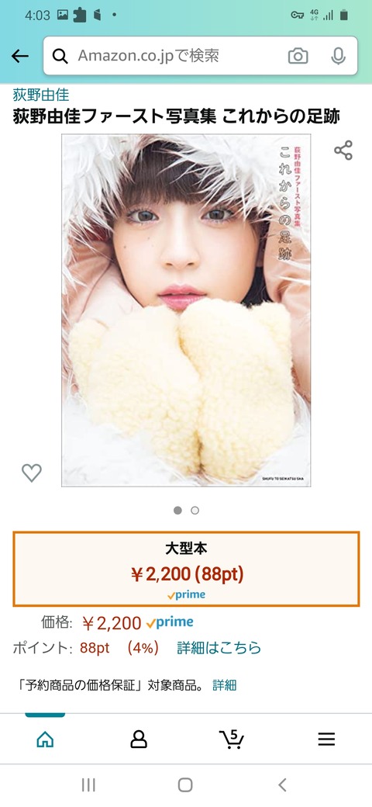Tap the back arrow icon
The height and width of the screenshot is (807, 372).
(20, 56)
